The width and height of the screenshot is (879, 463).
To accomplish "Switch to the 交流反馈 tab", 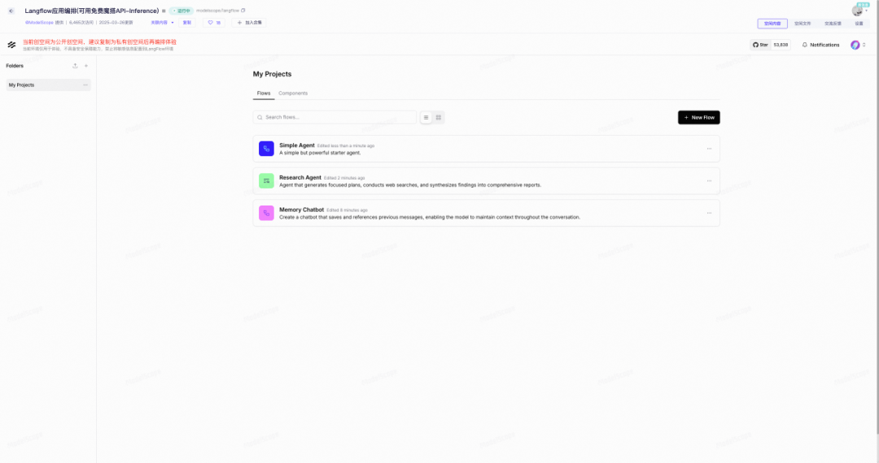I will 833,24.
